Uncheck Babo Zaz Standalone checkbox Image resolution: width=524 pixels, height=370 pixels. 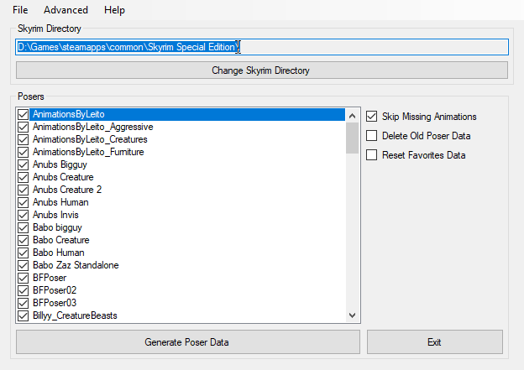click(x=23, y=265)
